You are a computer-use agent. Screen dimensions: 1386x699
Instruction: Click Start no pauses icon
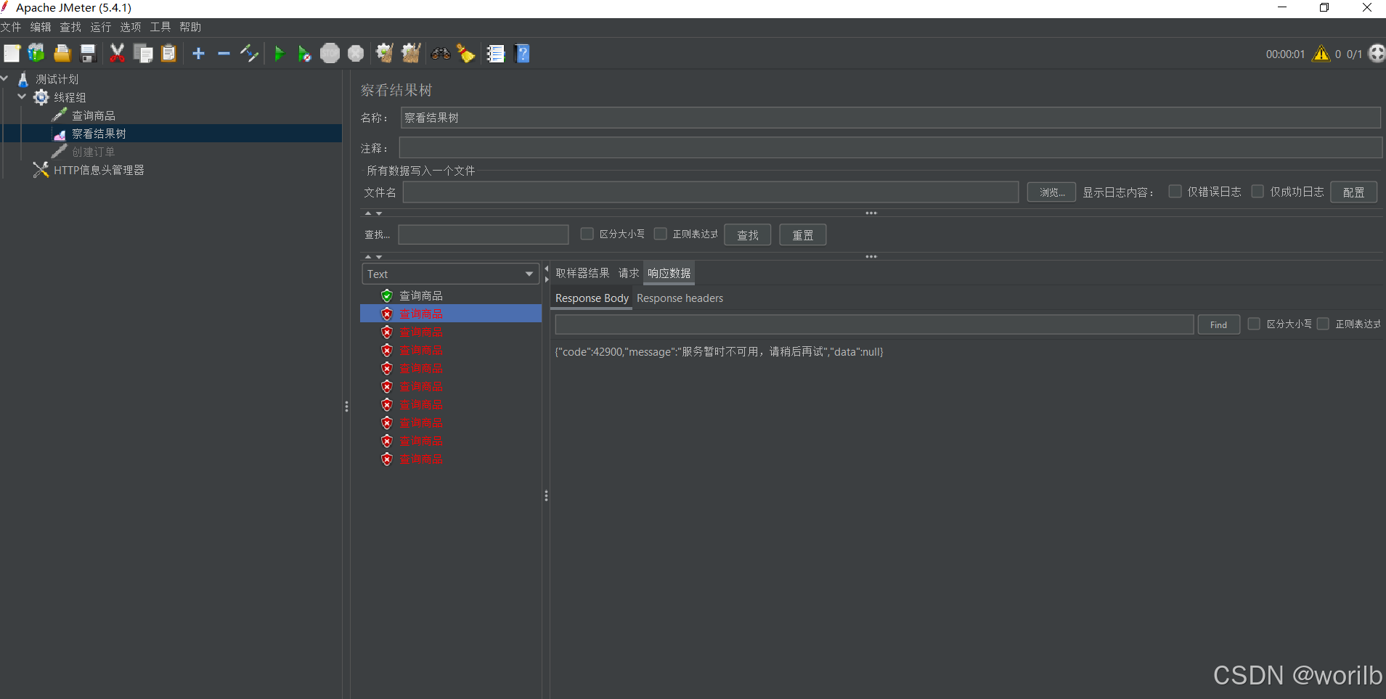coord(304,54)
